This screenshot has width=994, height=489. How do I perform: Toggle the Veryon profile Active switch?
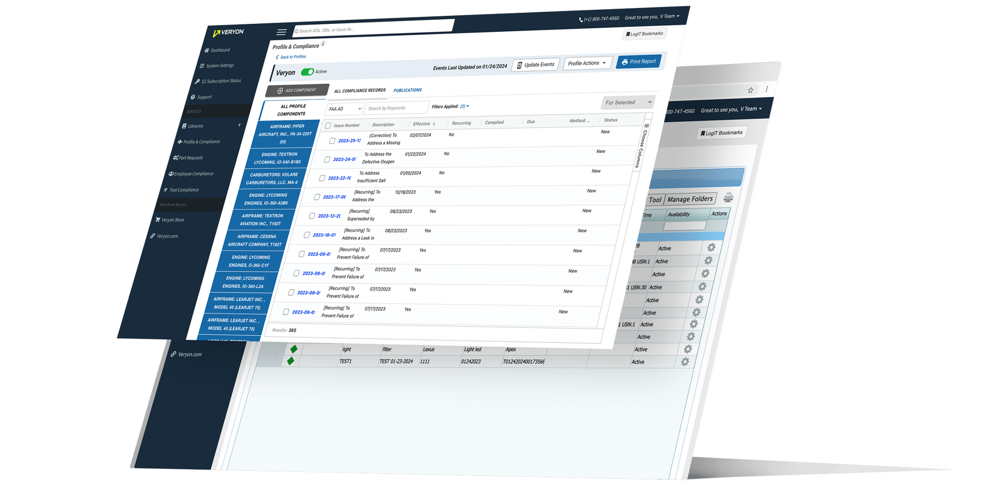click(x=308, y=72)
